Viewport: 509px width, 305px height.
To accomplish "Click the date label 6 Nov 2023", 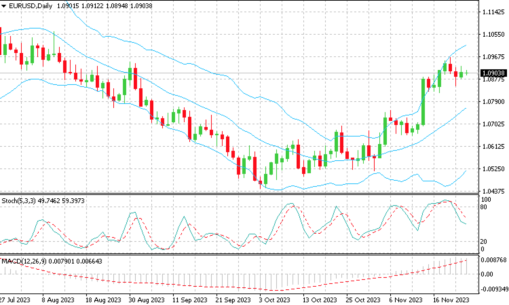I will pos(406,300).
